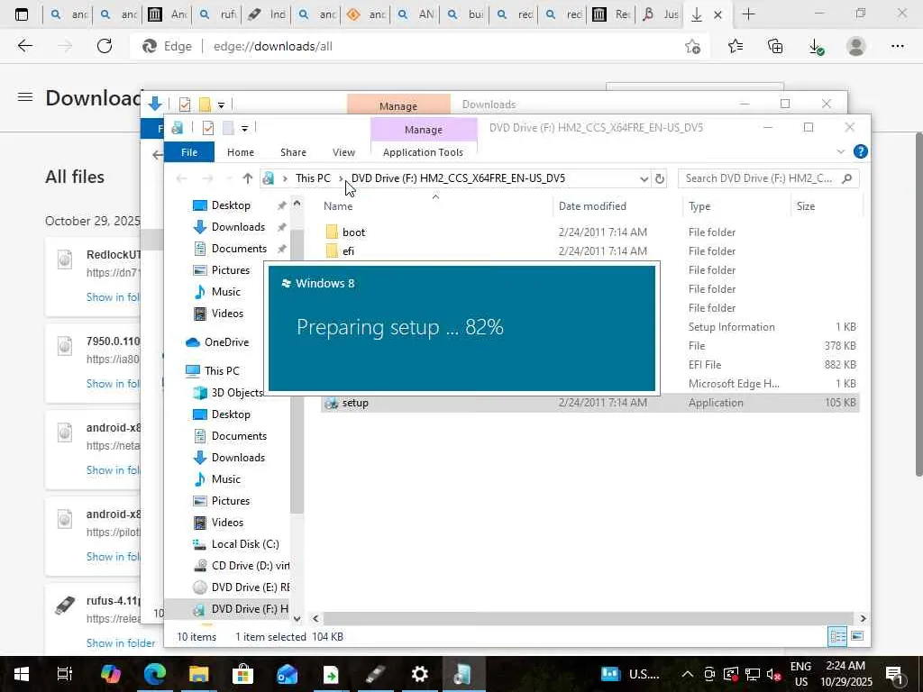Click the chevron after This PC breadcrumb
This screenshot has width=923, height=692.
tap(340, 178)
